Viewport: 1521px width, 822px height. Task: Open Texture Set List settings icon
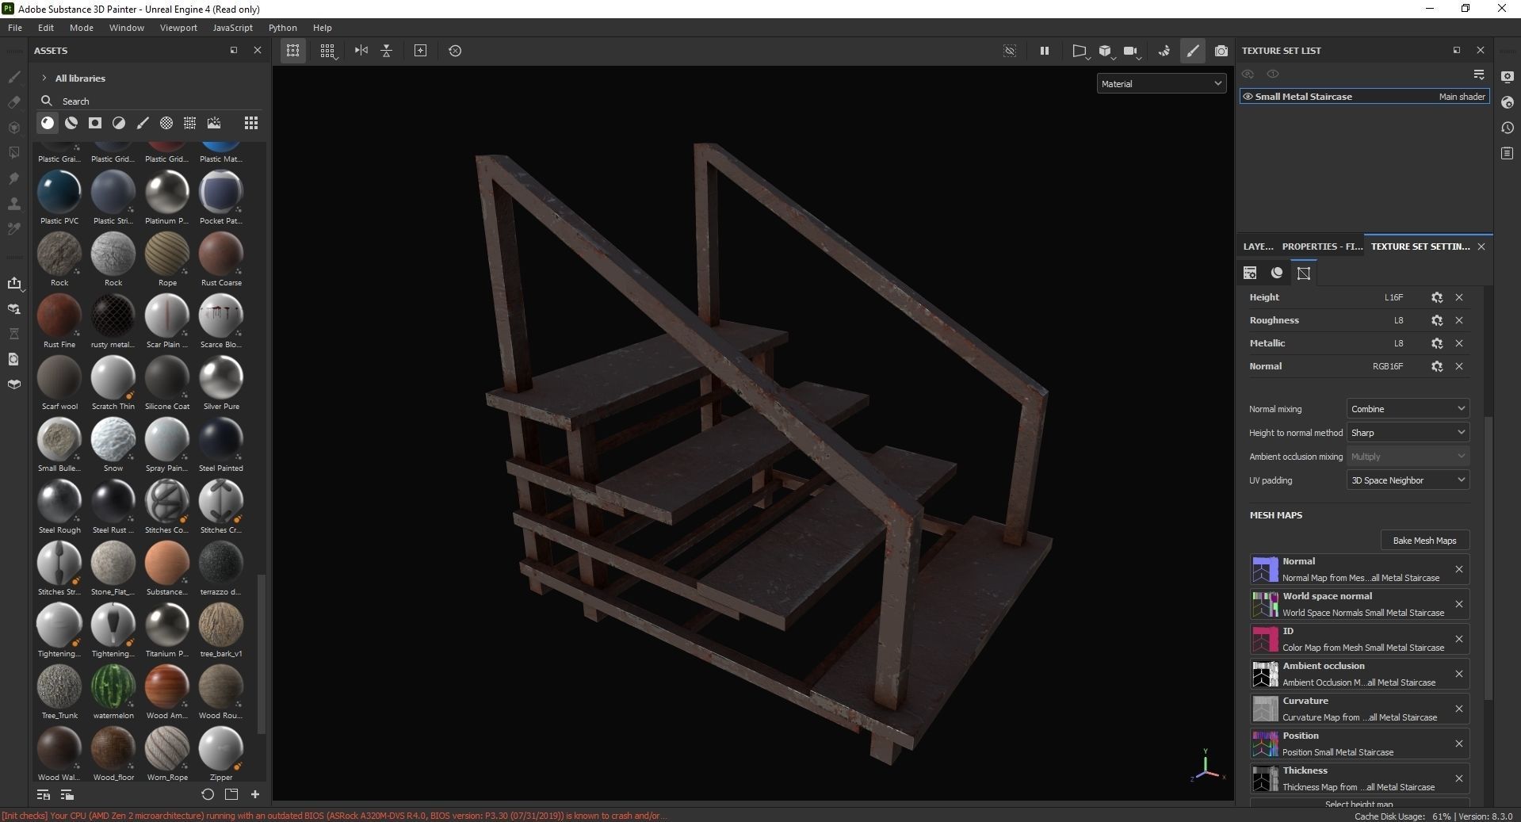1479,74
